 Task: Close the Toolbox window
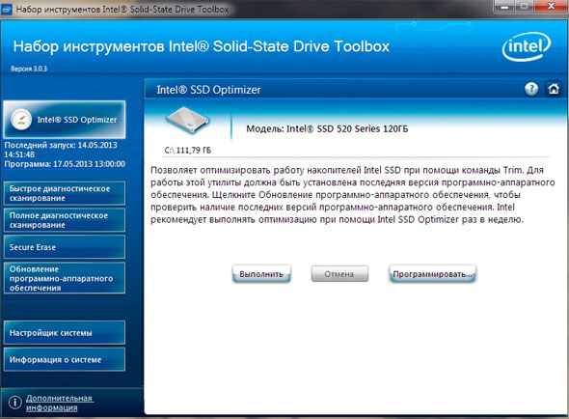tap(552, 6)
